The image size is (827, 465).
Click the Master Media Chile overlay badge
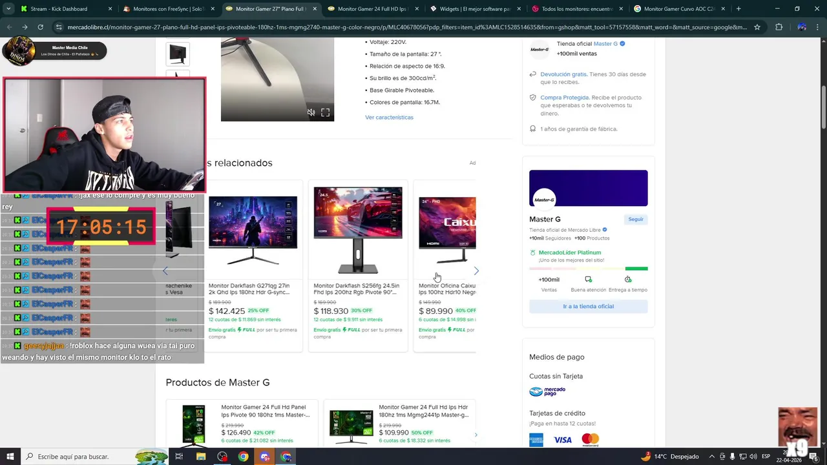[54, 51]
